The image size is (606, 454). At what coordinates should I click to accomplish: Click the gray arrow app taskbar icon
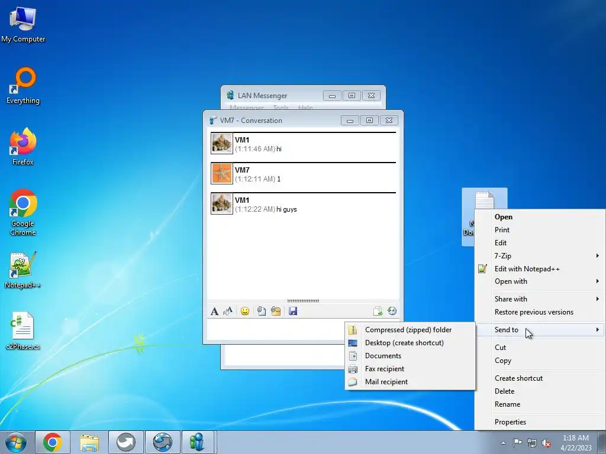tap(126, 442)
